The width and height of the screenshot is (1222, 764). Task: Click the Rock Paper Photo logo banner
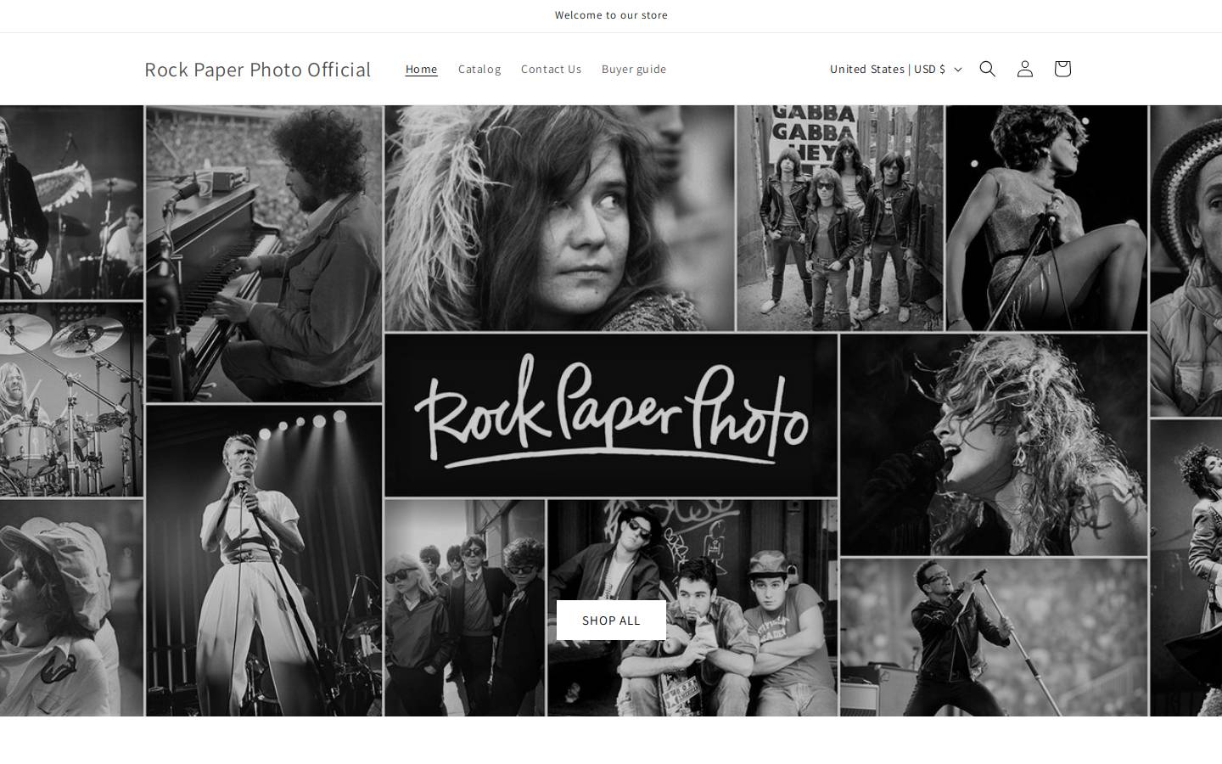(x=611, y=415)
